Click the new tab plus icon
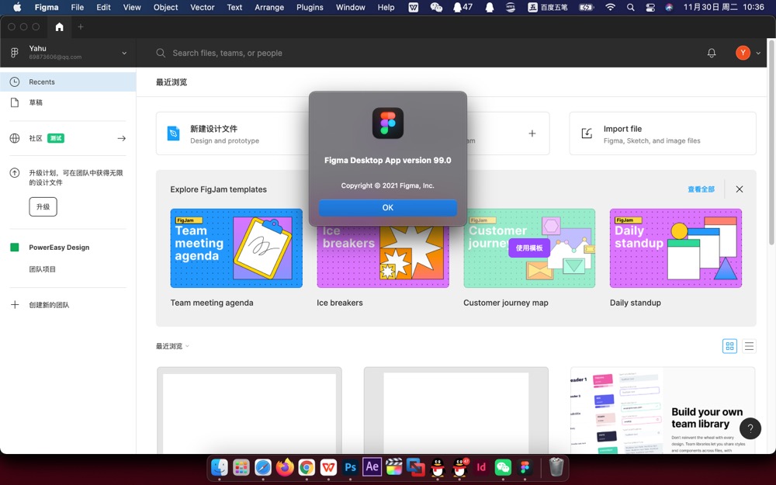 [80, 27]
